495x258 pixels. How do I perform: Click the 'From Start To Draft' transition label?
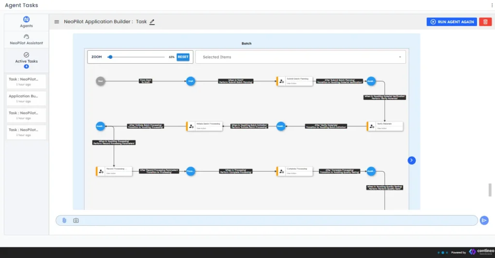click(x=146, y=81)
